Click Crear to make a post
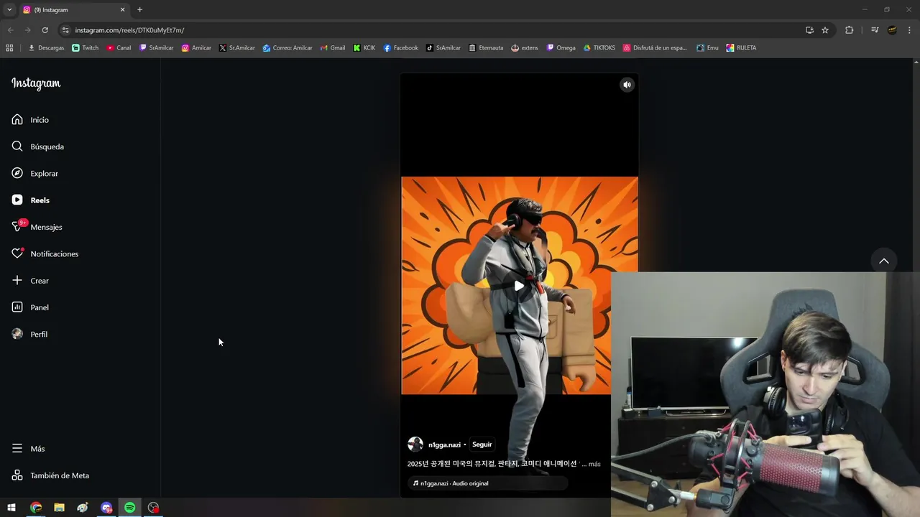 (x=30, y=281)
